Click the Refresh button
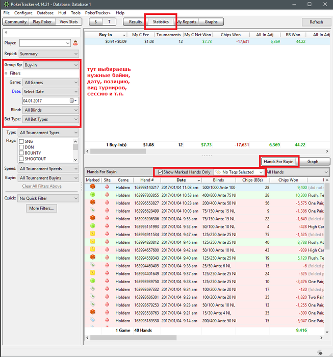The height and width of the screenshot is (357, 333). pos(316,22)
